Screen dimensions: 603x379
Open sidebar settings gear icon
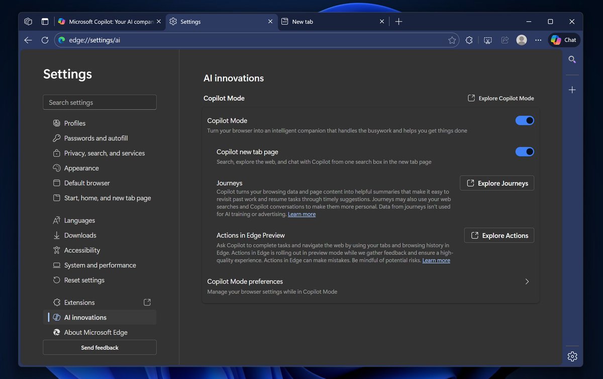coord(572,356)
